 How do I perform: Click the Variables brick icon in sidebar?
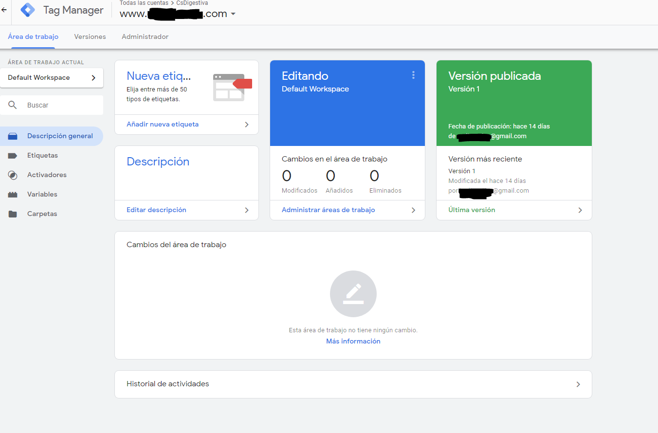[13, 195]
